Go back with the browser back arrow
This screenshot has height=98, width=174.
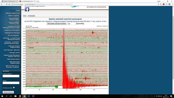pos(2,4)
